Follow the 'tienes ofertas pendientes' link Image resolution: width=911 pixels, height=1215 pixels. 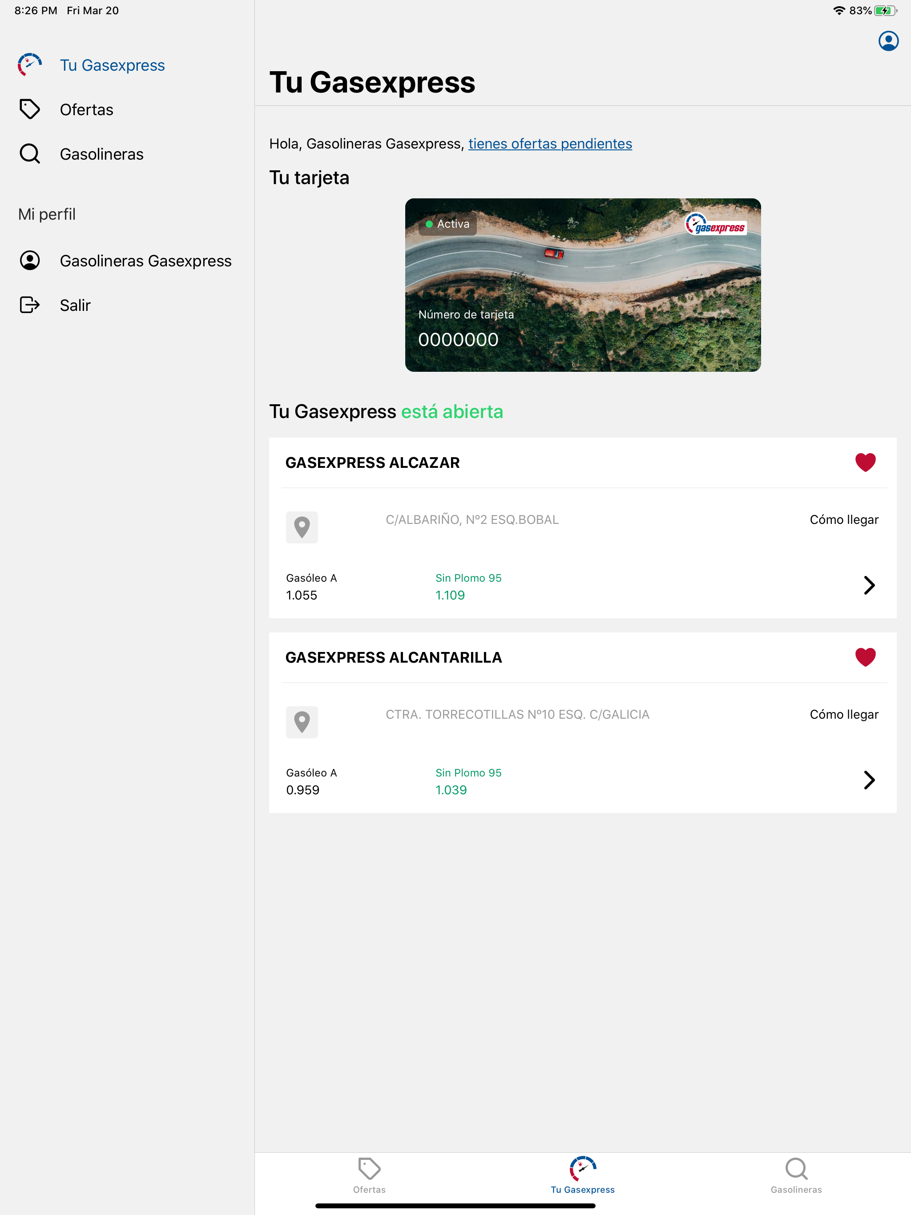[550, 144]
